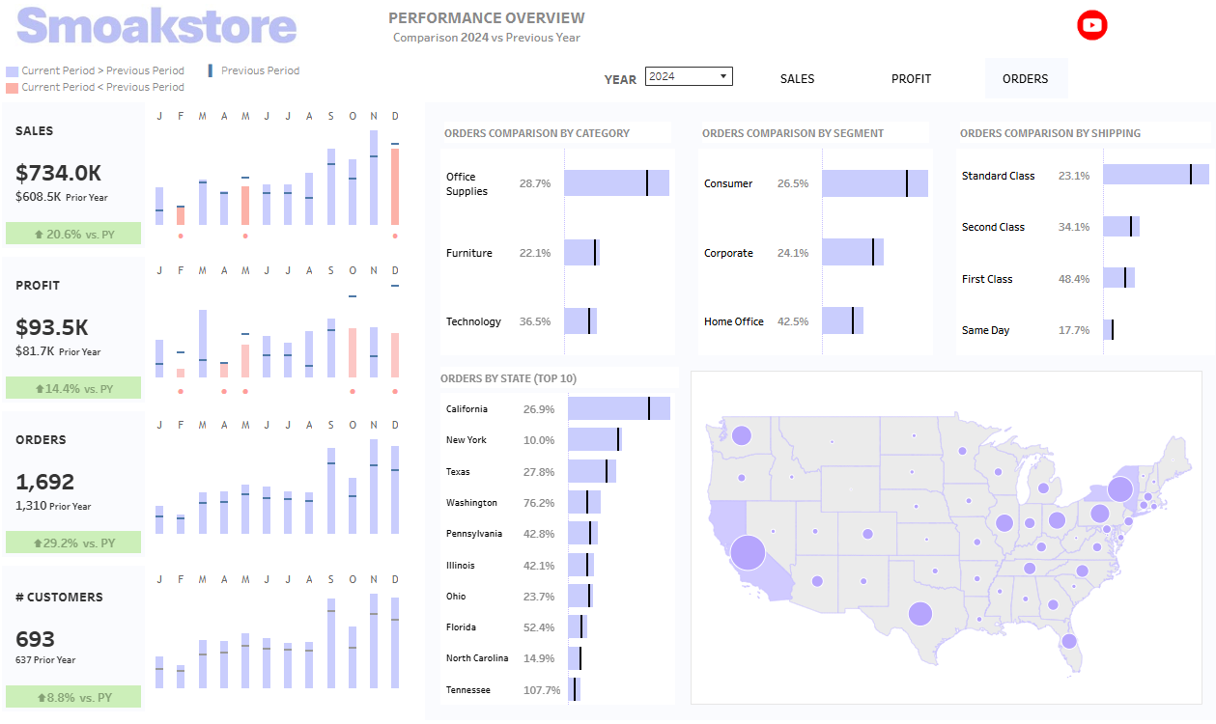Click the ORDERS COMPARISON BY SHIPPING title

[1050, 133]
